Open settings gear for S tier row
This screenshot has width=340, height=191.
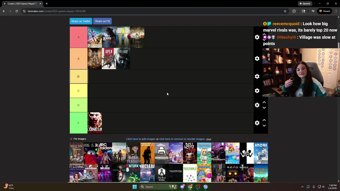[x=257, y=37]
